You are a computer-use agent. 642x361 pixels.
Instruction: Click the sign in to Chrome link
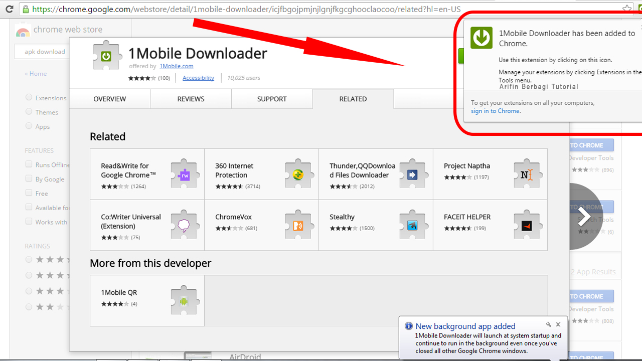pyautogui.click(x=495, y=111)
